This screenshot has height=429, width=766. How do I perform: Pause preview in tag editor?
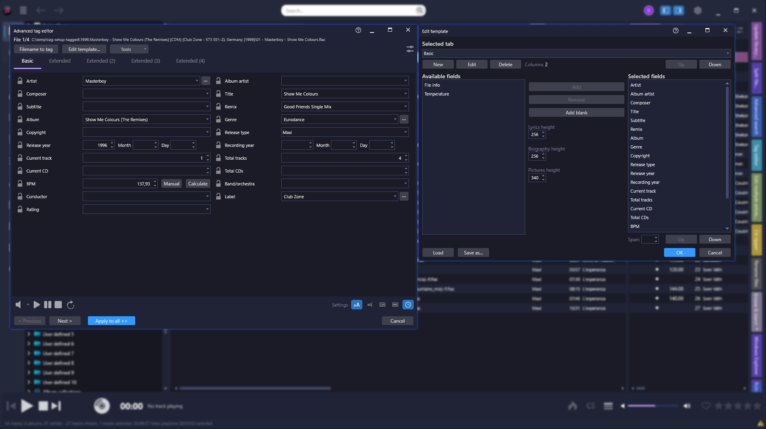47,305
